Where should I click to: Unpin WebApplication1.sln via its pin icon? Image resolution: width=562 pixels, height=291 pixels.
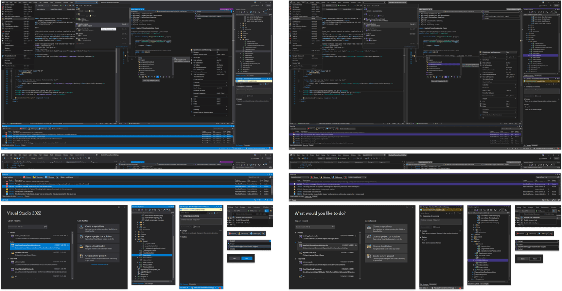click(68, 235)
